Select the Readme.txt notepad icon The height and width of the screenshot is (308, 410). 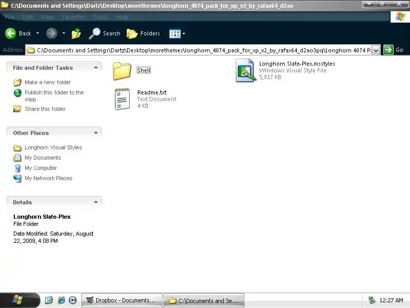point(122,99)
